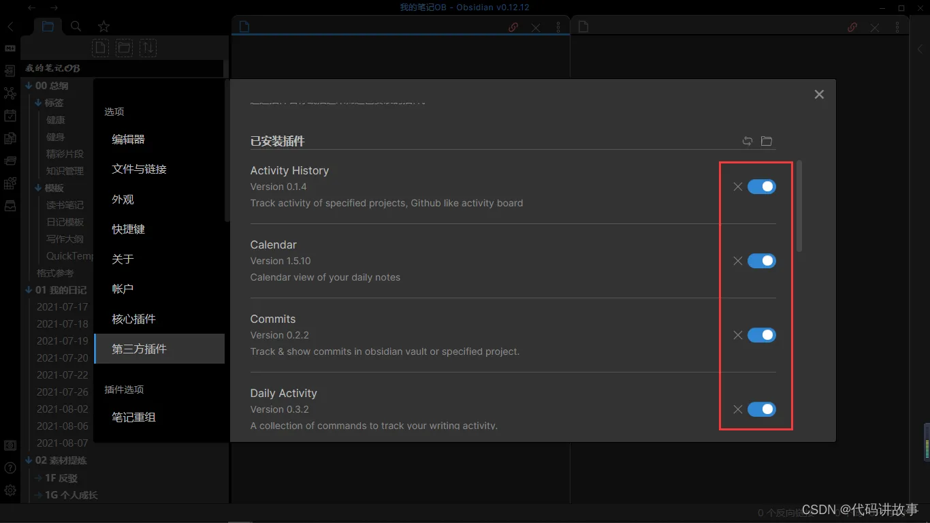Screen dimensions: 930x523
Task: Open the graph view from ribbon
Action: coord(10,93)
